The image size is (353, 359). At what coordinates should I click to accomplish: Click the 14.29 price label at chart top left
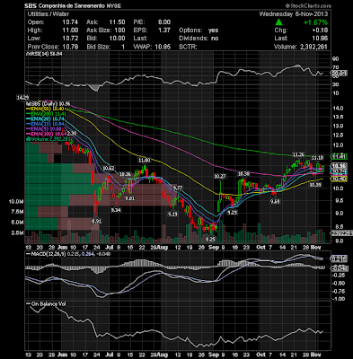(23, 97)
